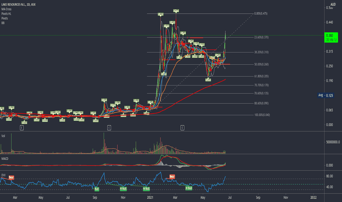Click the 50000000.0 volume scale value
342x202 pixels.
[x=333, y=142]
